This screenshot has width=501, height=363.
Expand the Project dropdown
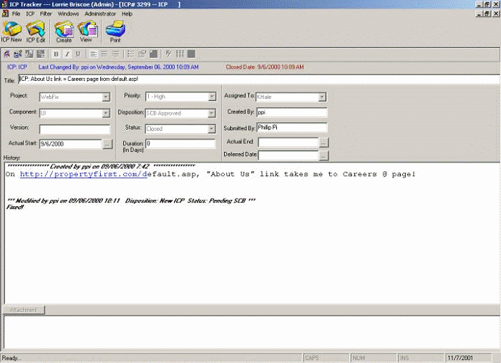pyautogui.click(x=106, y=97)
